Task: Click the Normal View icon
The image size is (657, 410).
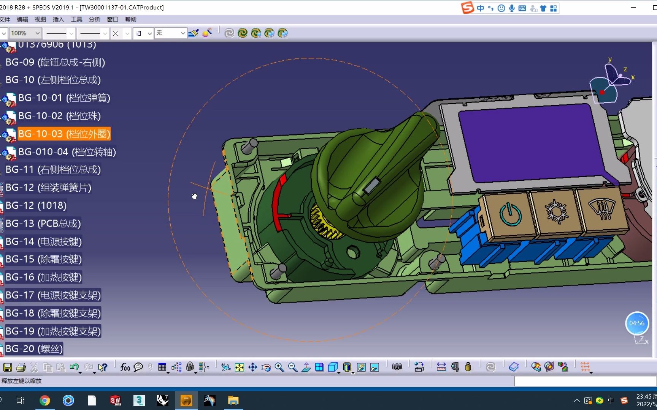Action: click(306, 367)
